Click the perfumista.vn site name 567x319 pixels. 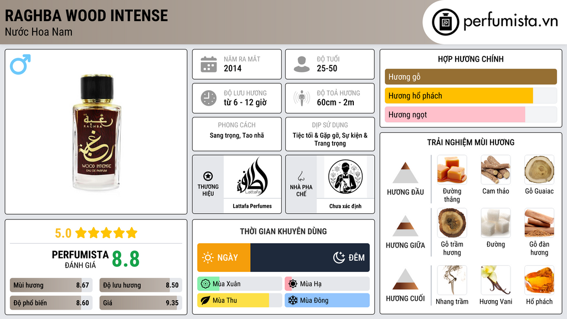pos(511,22)
